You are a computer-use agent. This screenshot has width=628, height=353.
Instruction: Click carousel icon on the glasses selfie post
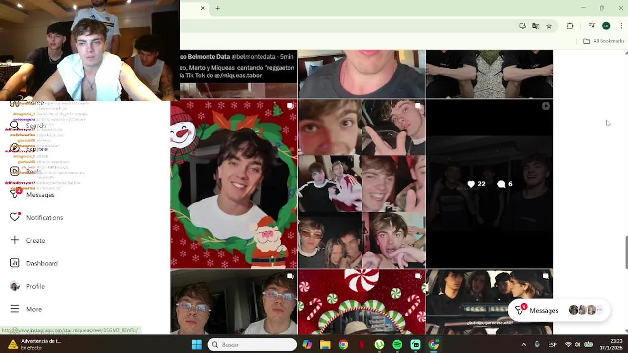tap(290, 277)
